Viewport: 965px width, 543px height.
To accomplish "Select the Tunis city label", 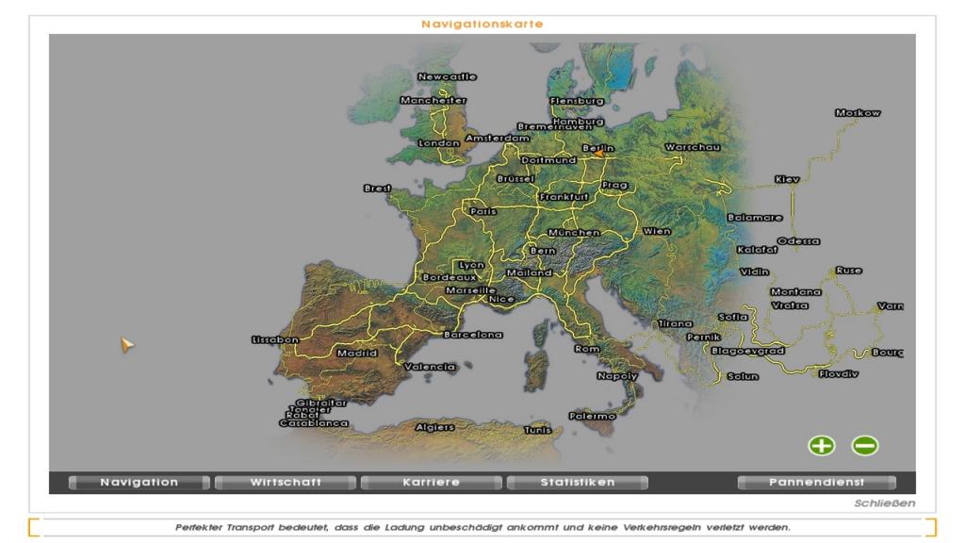I will click(537, 430).
